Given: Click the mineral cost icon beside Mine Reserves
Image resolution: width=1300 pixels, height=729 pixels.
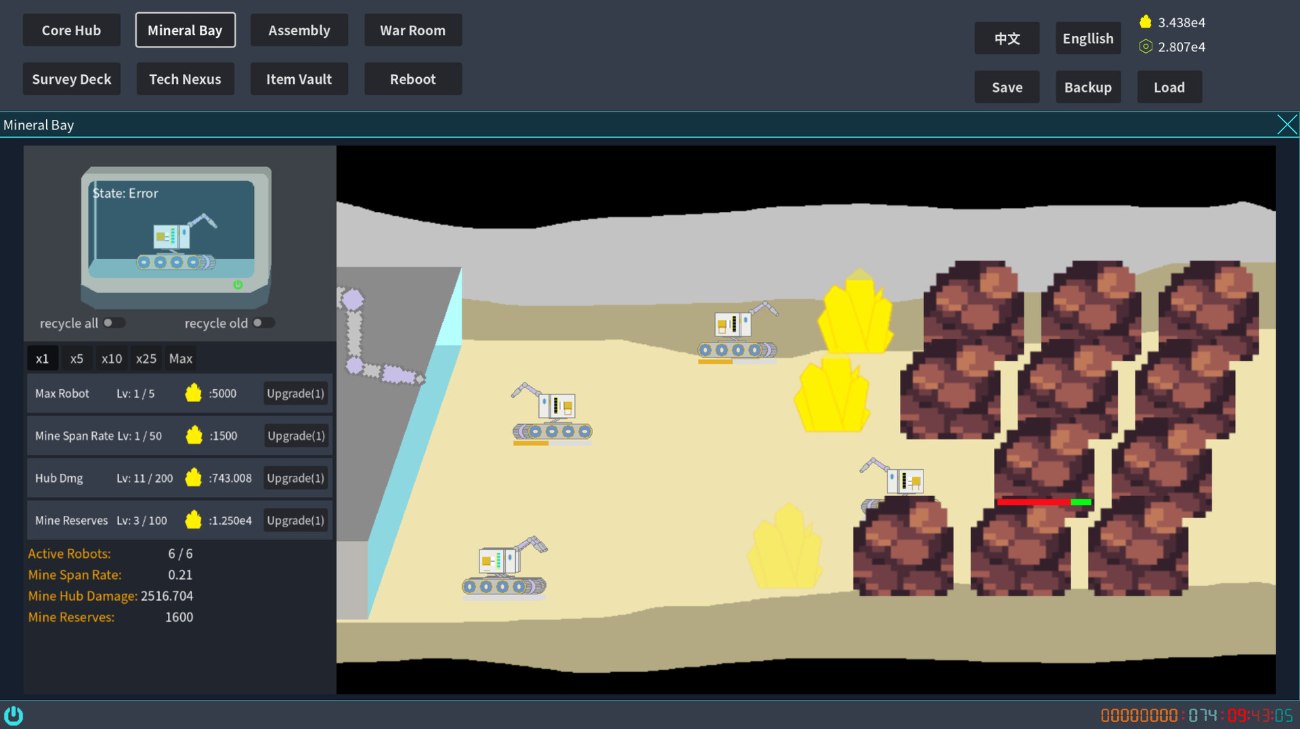Looking at the screenshot, I should click(194, 520).
